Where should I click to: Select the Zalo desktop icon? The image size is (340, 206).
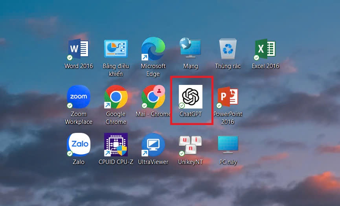tap(78, 145)
